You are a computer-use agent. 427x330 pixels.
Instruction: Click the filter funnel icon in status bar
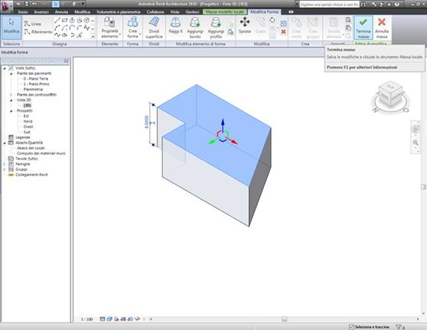pos(399,327)
